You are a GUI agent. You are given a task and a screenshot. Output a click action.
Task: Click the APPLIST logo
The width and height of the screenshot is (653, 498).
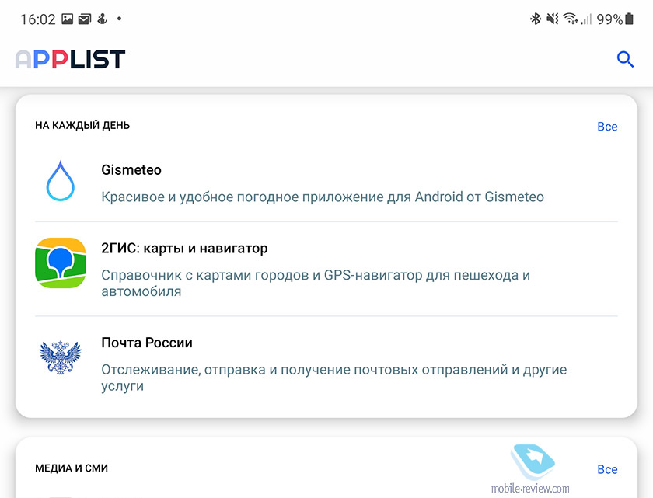click(70, 59)
